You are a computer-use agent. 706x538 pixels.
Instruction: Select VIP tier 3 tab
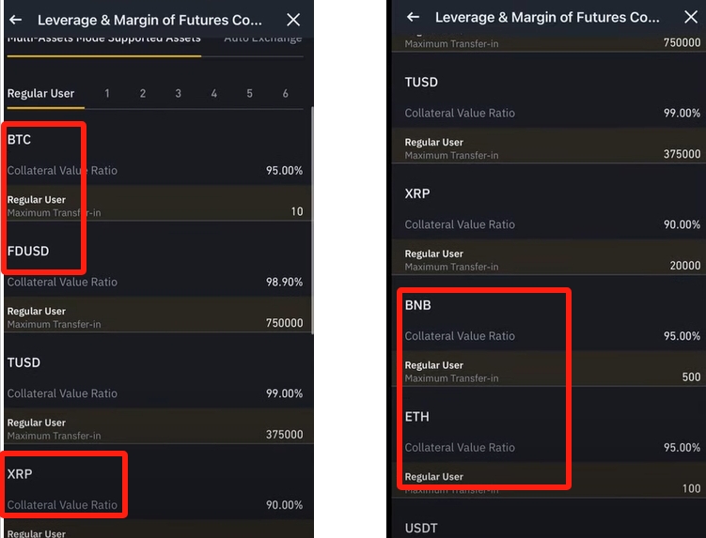pos(179,93)
